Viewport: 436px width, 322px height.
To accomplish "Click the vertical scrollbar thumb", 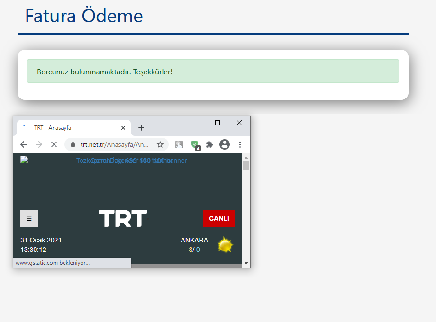I will point(246,166).
